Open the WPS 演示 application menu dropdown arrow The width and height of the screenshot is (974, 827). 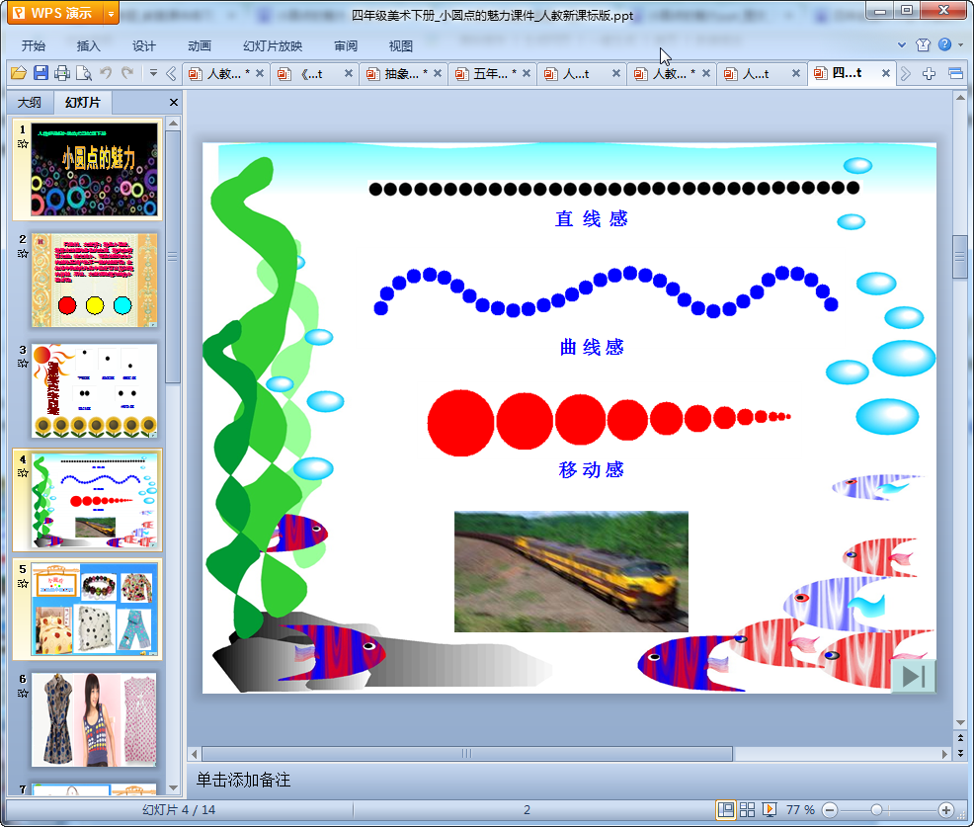pyautogui.click(x=111, y=13)
